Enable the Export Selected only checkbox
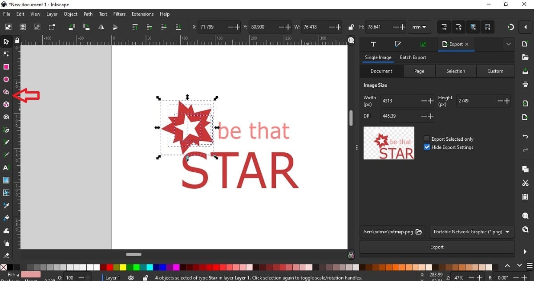534x281 pixels. click(427, 139)
